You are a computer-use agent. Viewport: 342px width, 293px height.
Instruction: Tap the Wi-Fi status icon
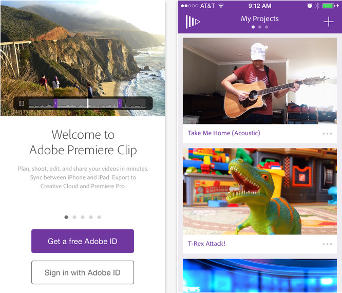pos(221,6)
